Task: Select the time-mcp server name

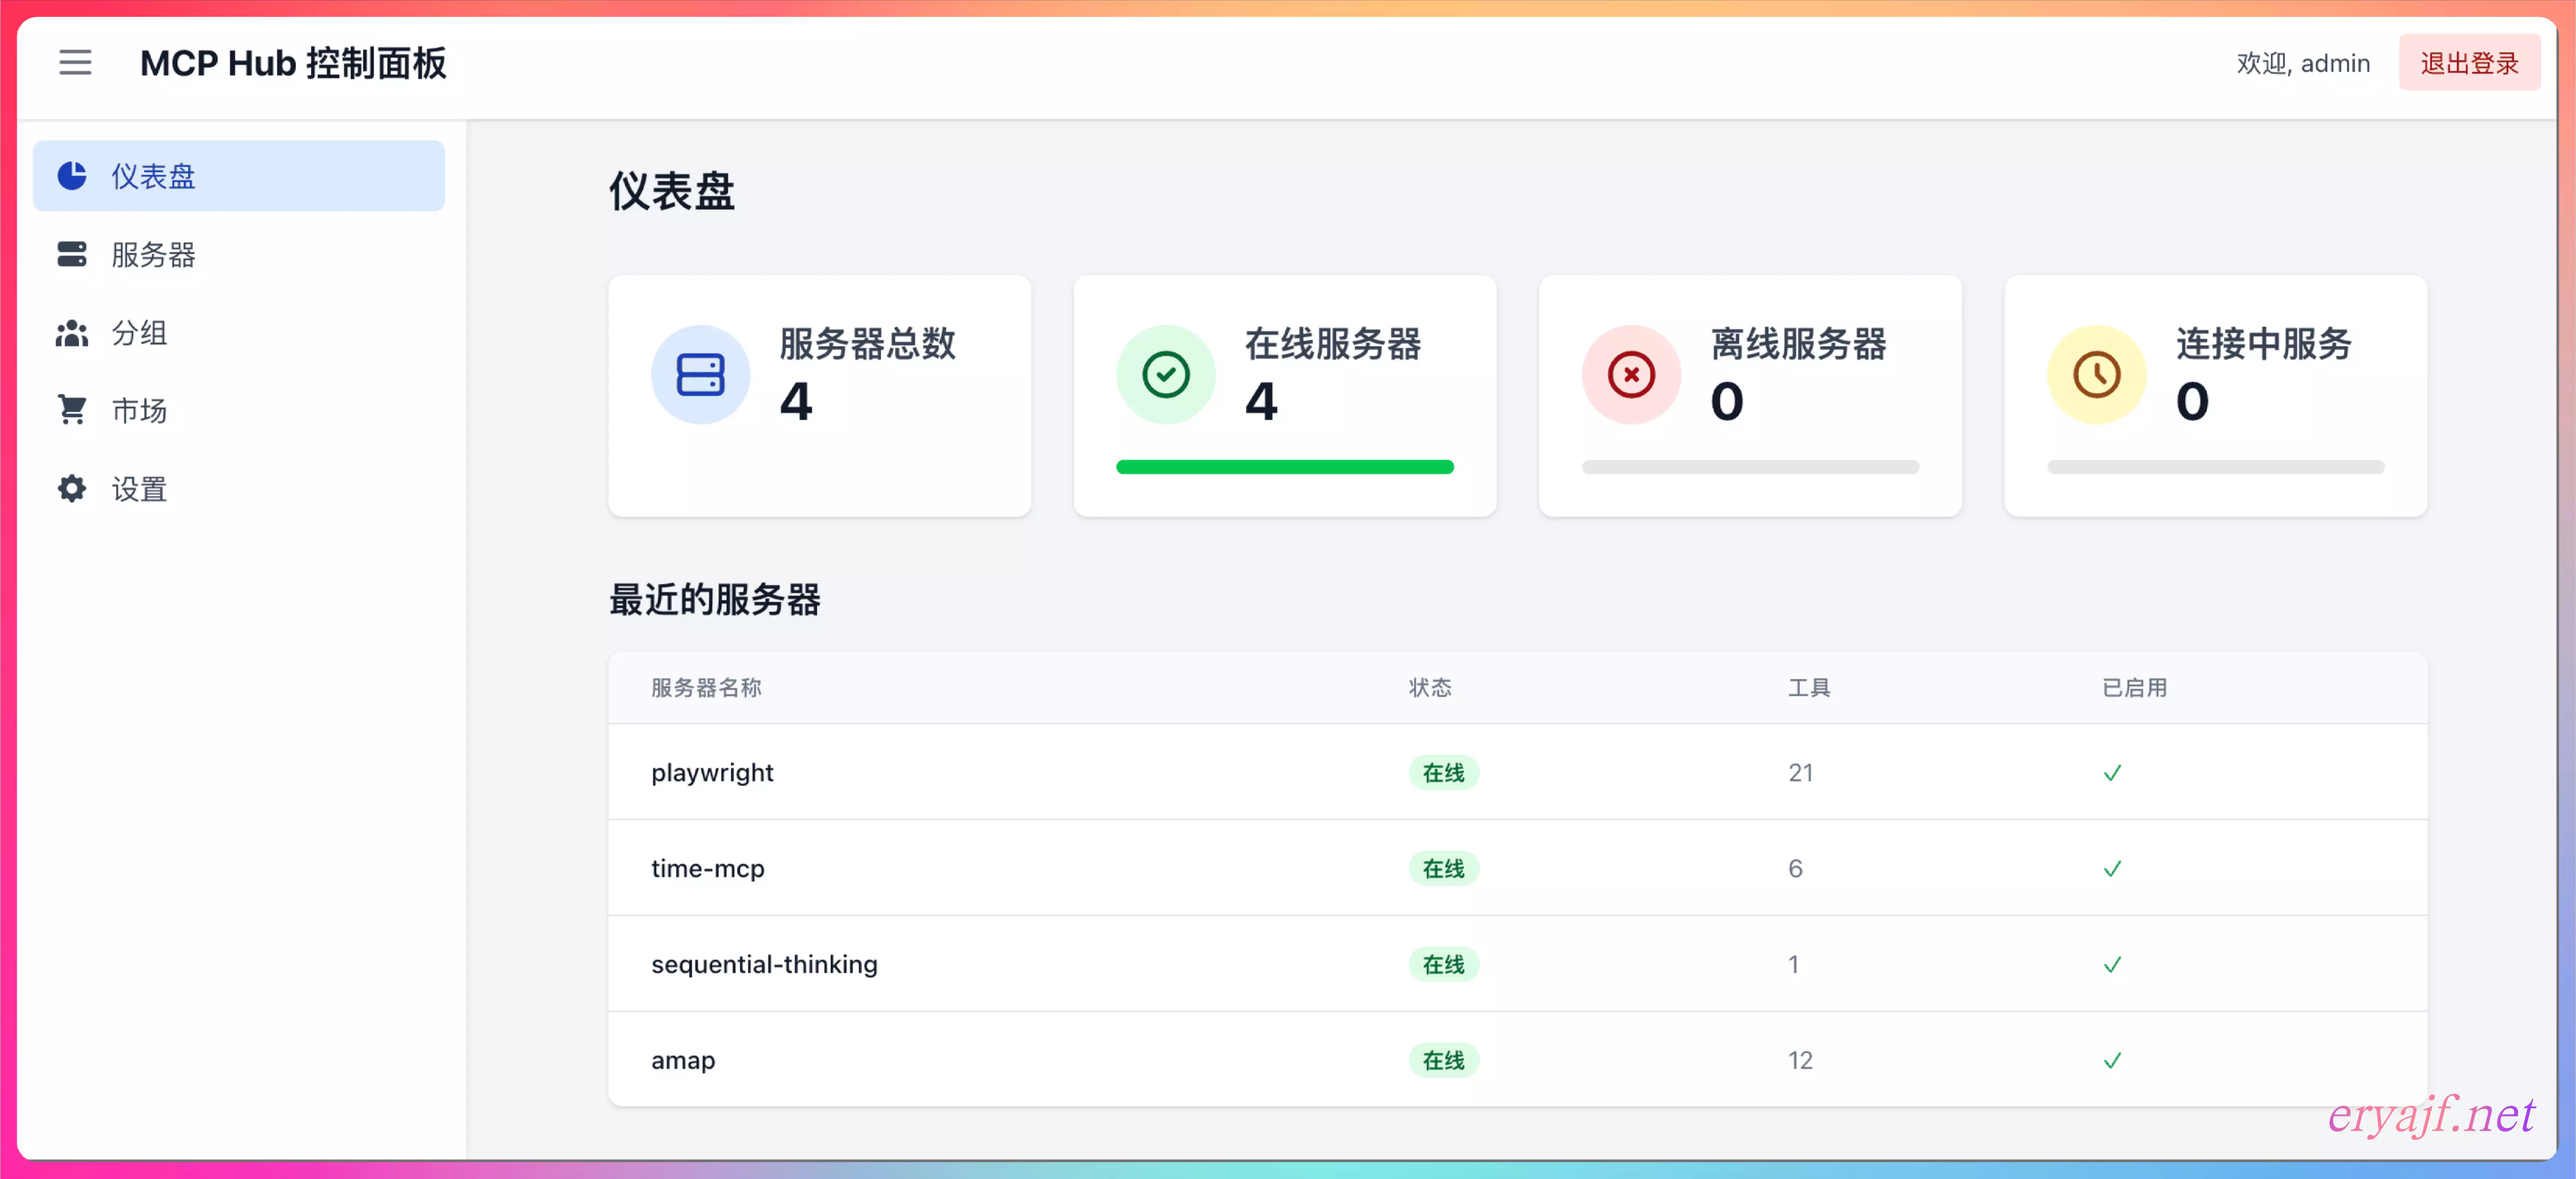Action: coord(708,868)
